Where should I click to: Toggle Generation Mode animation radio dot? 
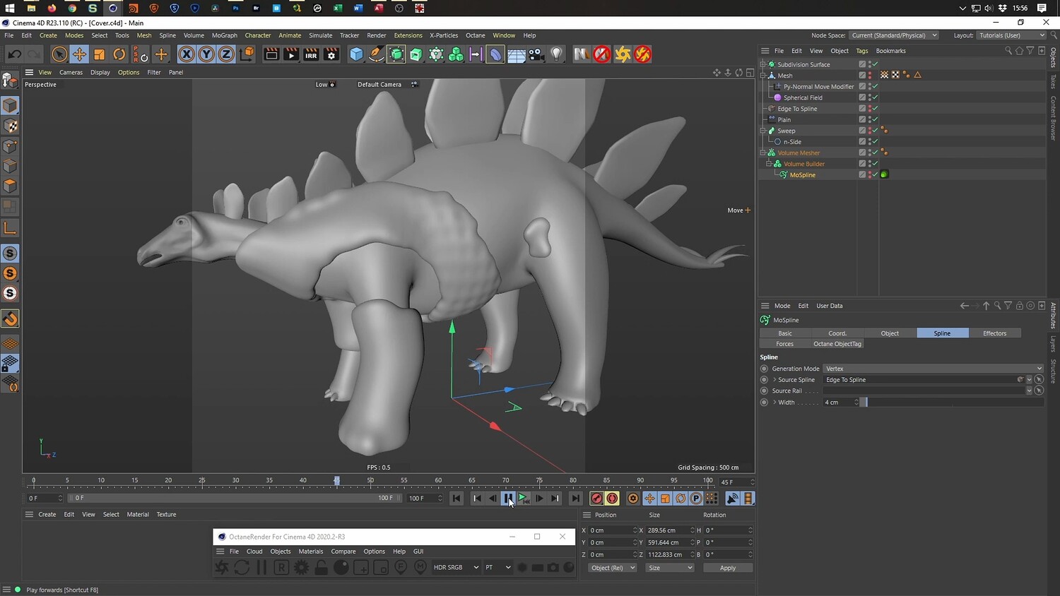[764, 369]
